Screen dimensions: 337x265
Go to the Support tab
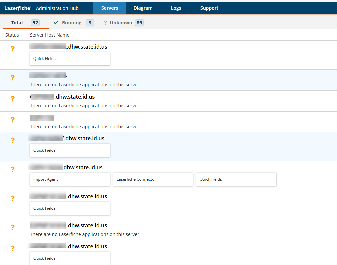[x=209, y=8]
